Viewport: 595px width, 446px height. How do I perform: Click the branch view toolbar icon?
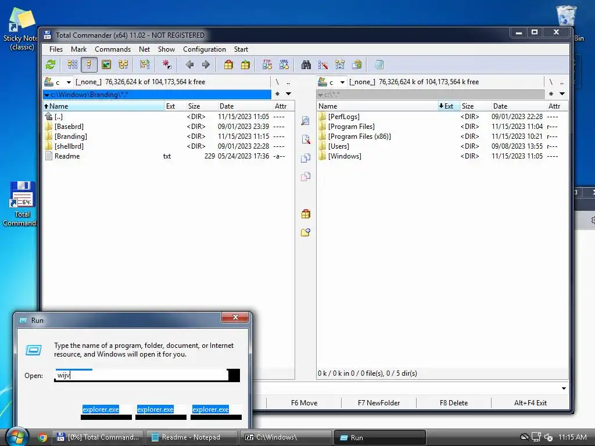point(145,64)
